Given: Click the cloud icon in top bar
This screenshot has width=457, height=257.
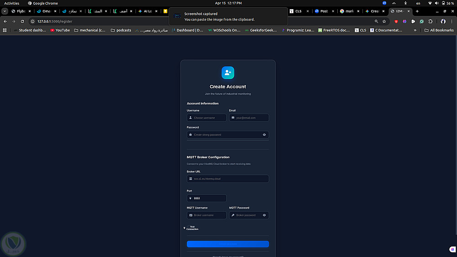Looking at the screenshot, I should pyautogui.click(x=394, y=3).
